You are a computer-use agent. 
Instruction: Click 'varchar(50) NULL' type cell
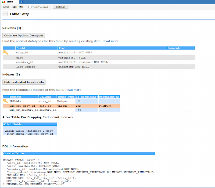[x=72, y=58]
